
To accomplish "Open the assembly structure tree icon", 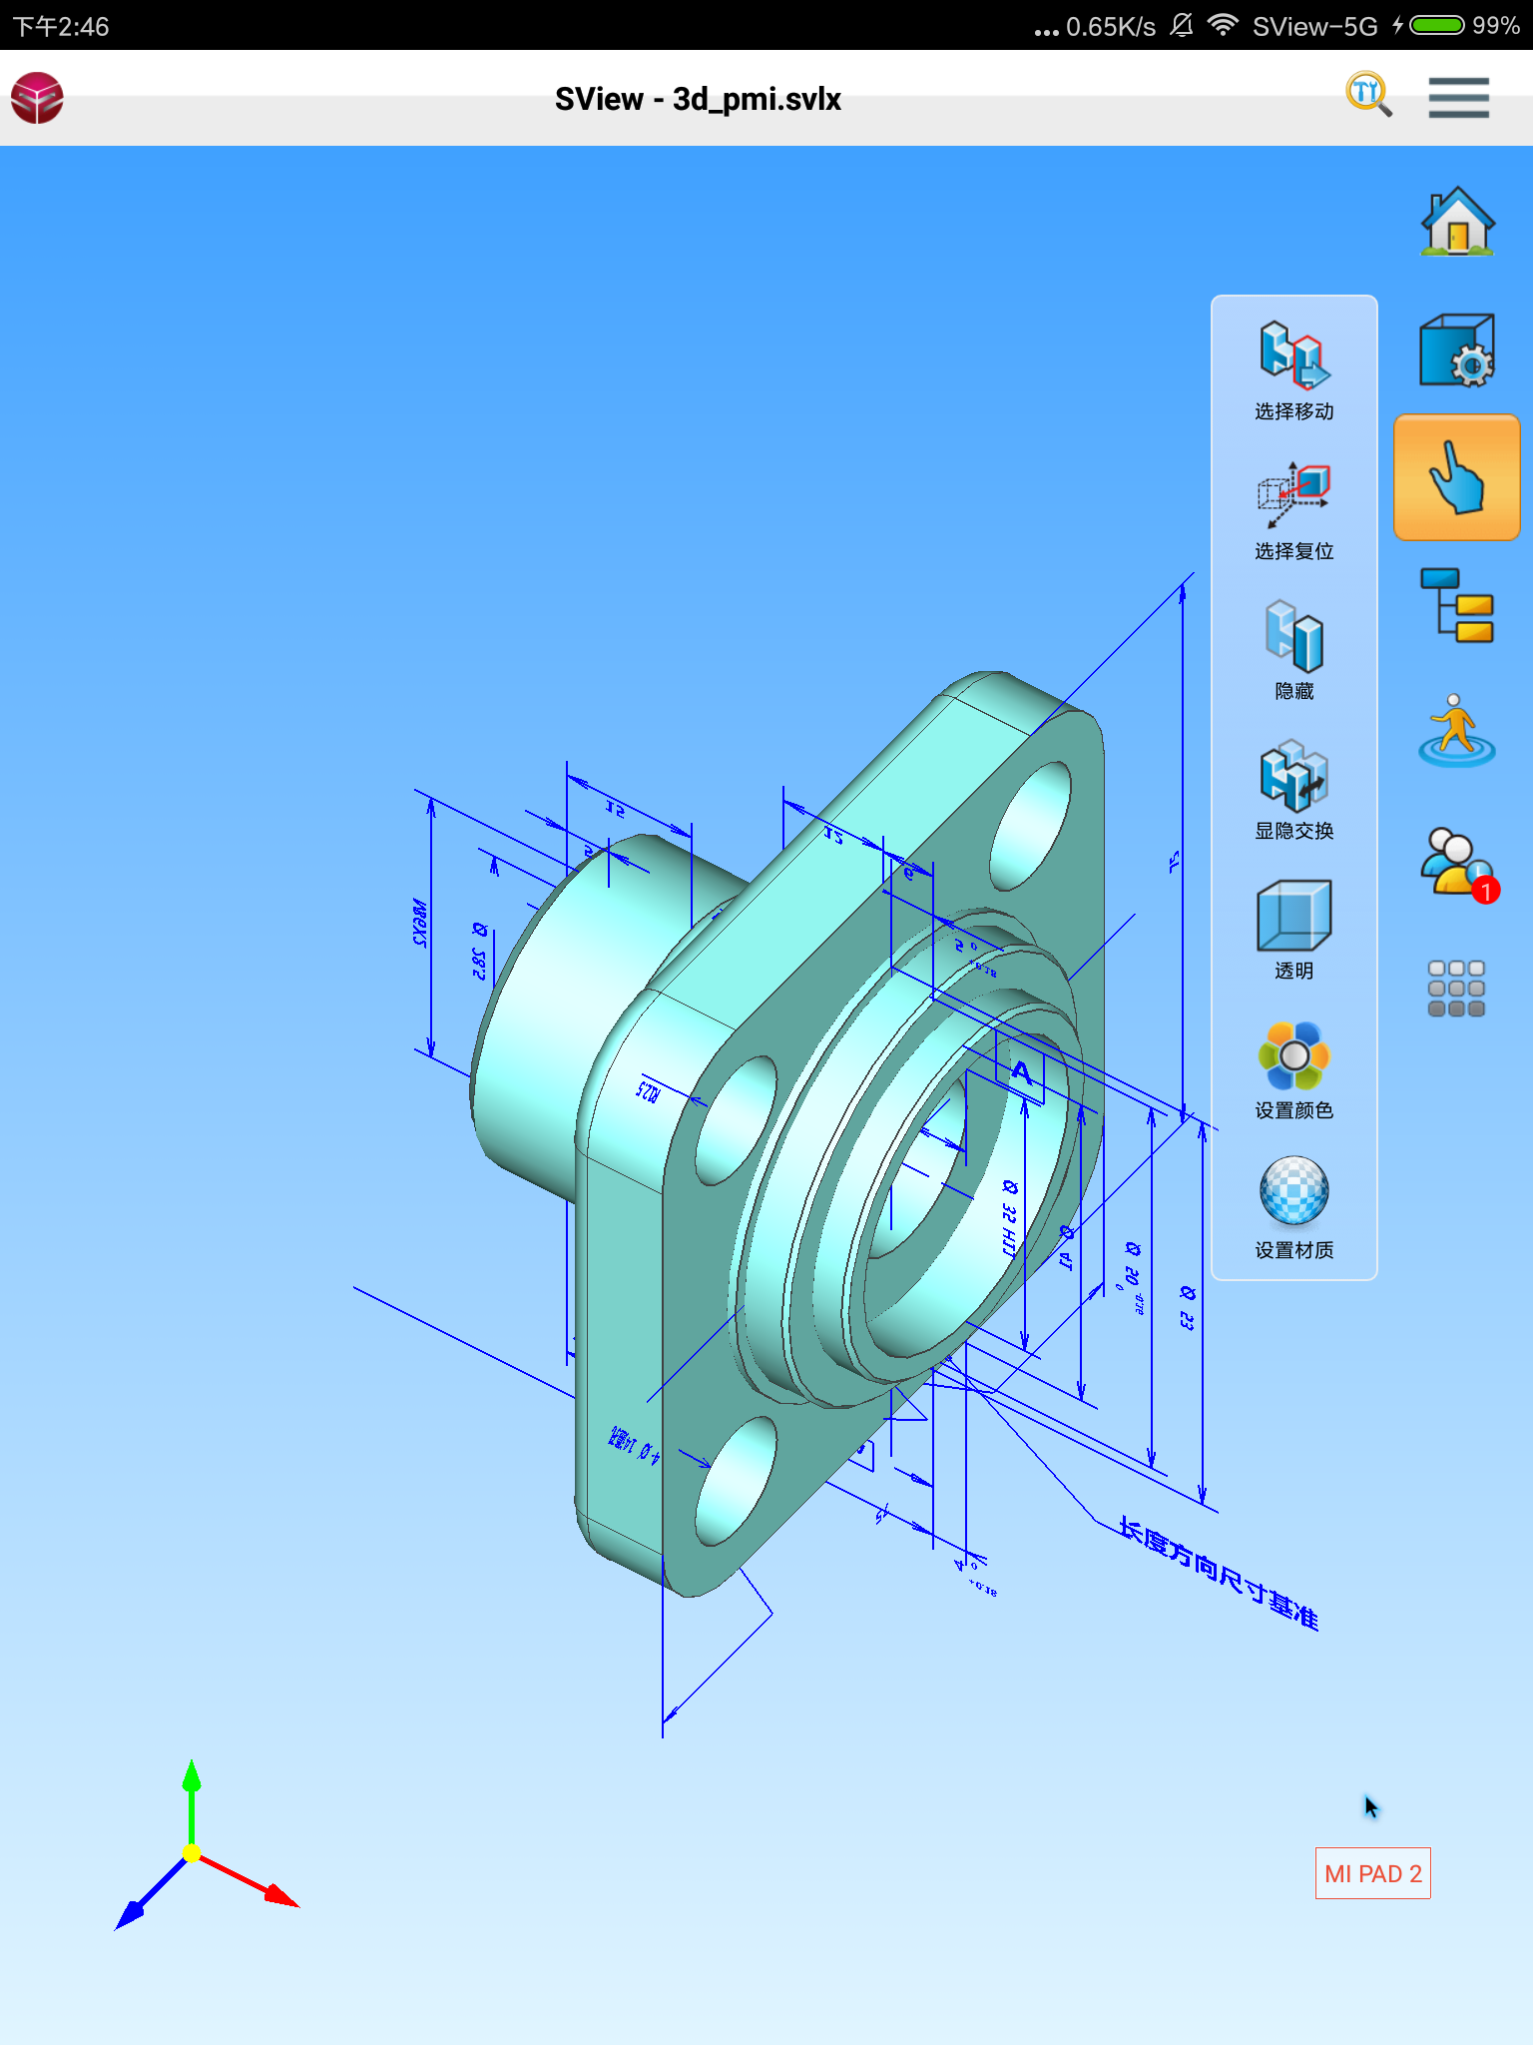I will 1457,605.
